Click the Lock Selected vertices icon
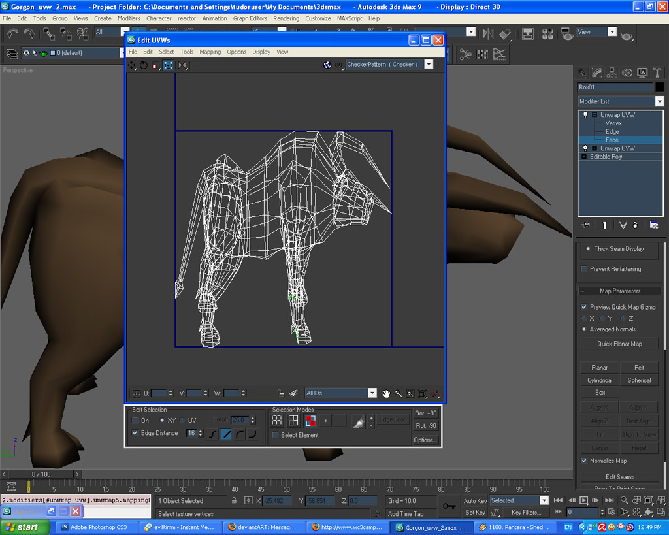This screenshot has width=669, height=535. (x=280, y=393)
